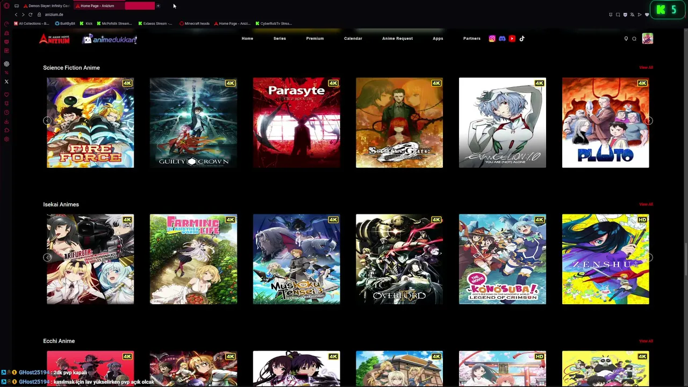Add page to bookmarks with heart icon

[x=647, y=15]
